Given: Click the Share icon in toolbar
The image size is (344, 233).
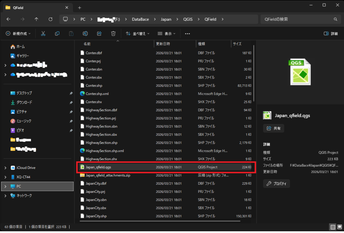Looking at the screenshot, I should pos(99,34).
